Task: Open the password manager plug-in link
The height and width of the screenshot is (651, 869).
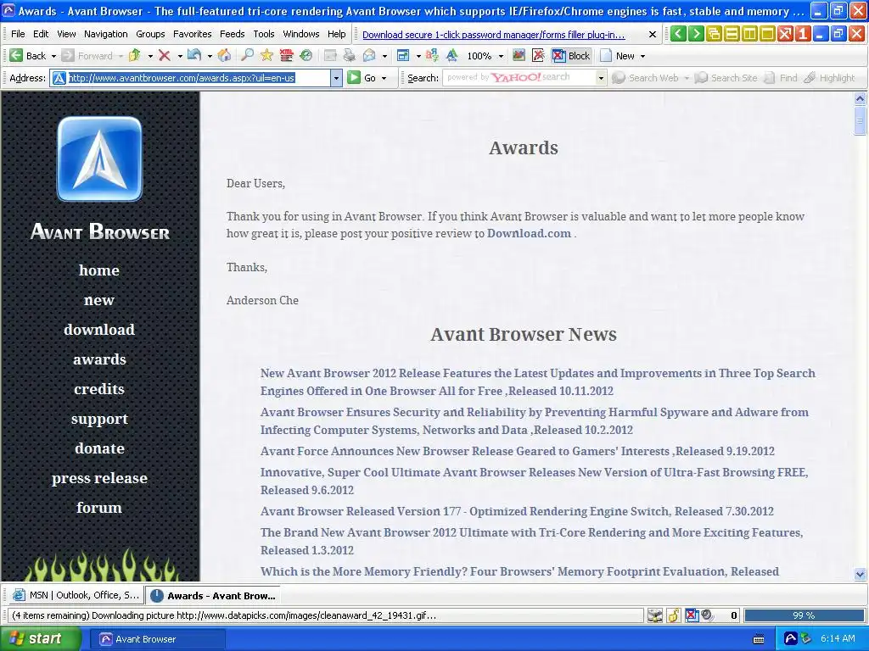Action: point(493,34)
